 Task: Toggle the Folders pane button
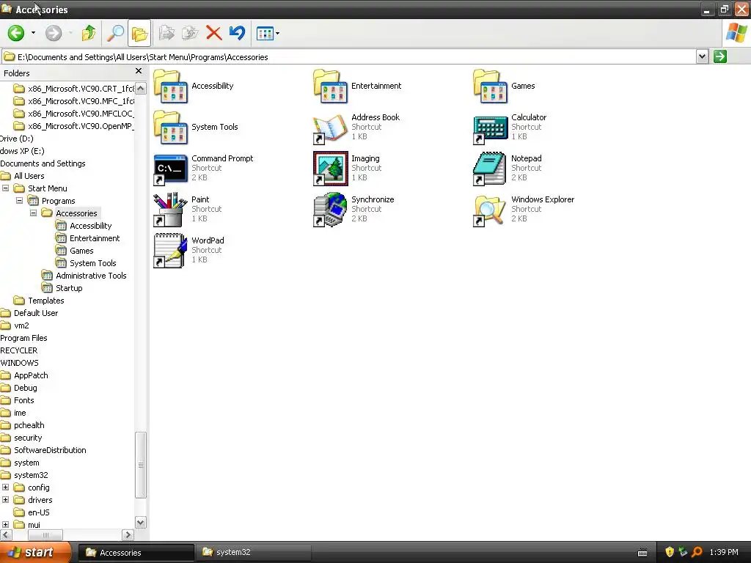point(139,33)
